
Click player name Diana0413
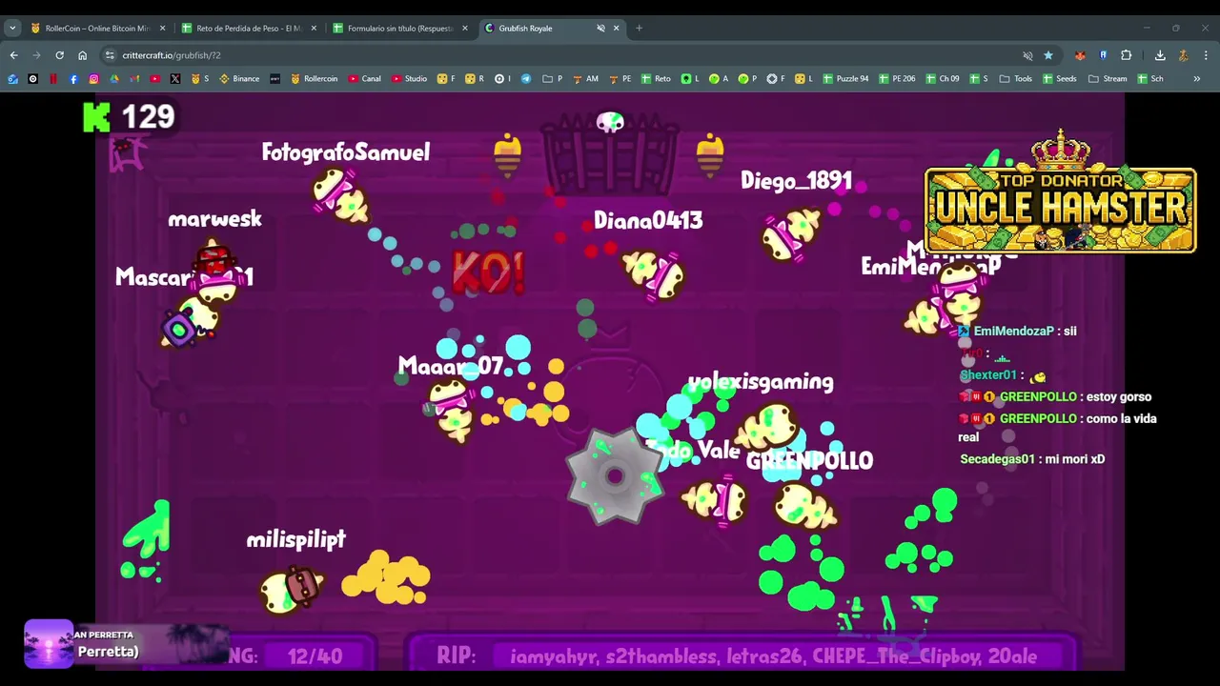coord(648,221)
